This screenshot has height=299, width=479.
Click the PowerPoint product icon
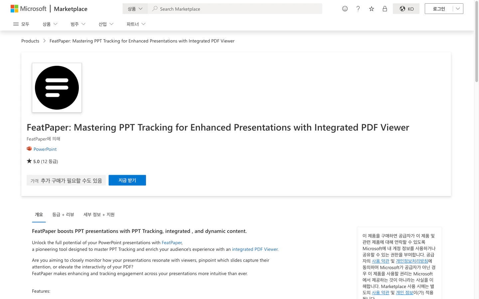[29, 149]
